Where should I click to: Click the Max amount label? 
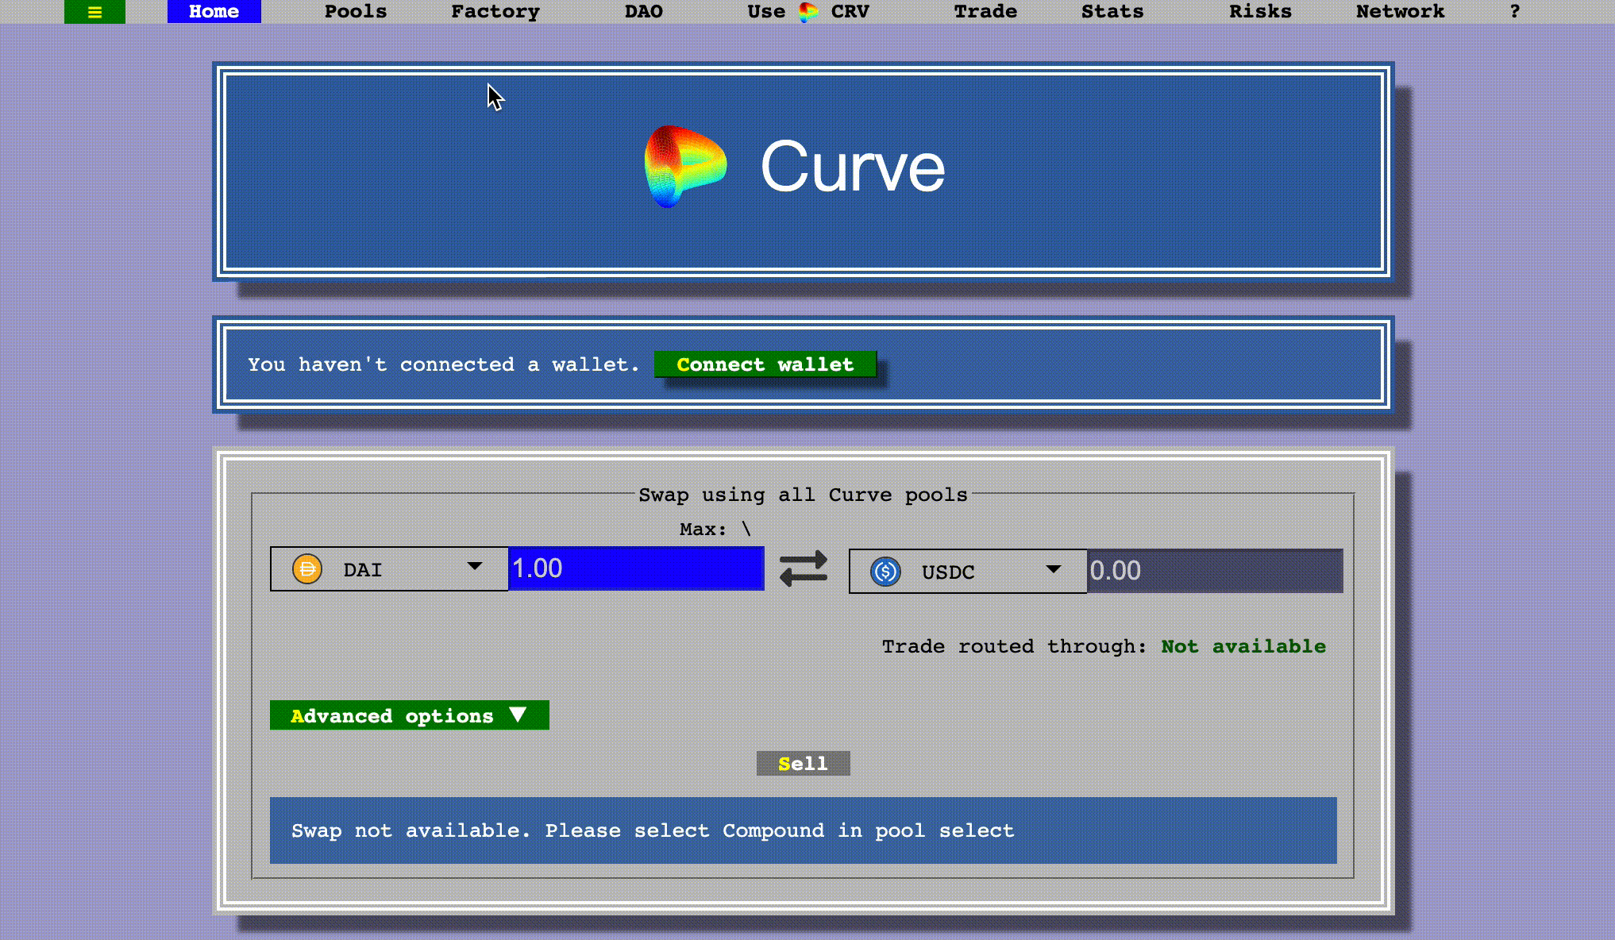(715, 530)
